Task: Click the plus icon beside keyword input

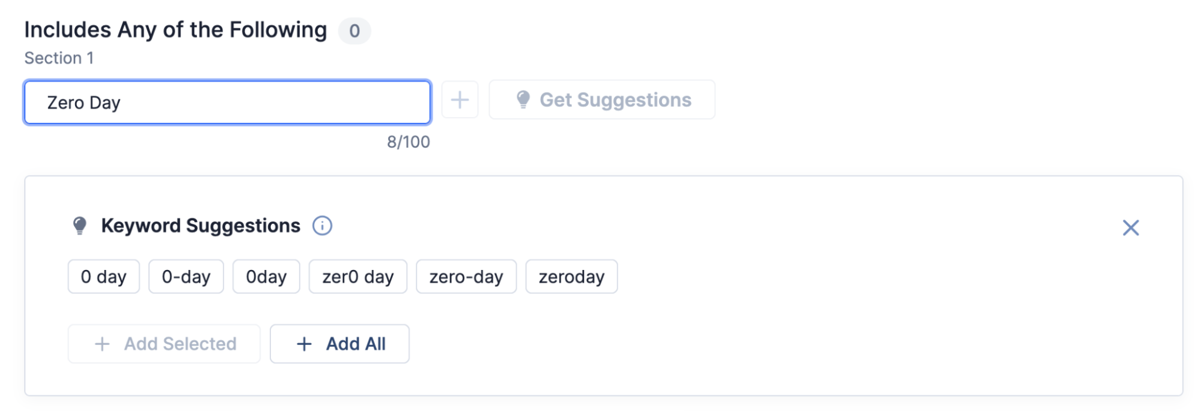Action: coord(460,100)
